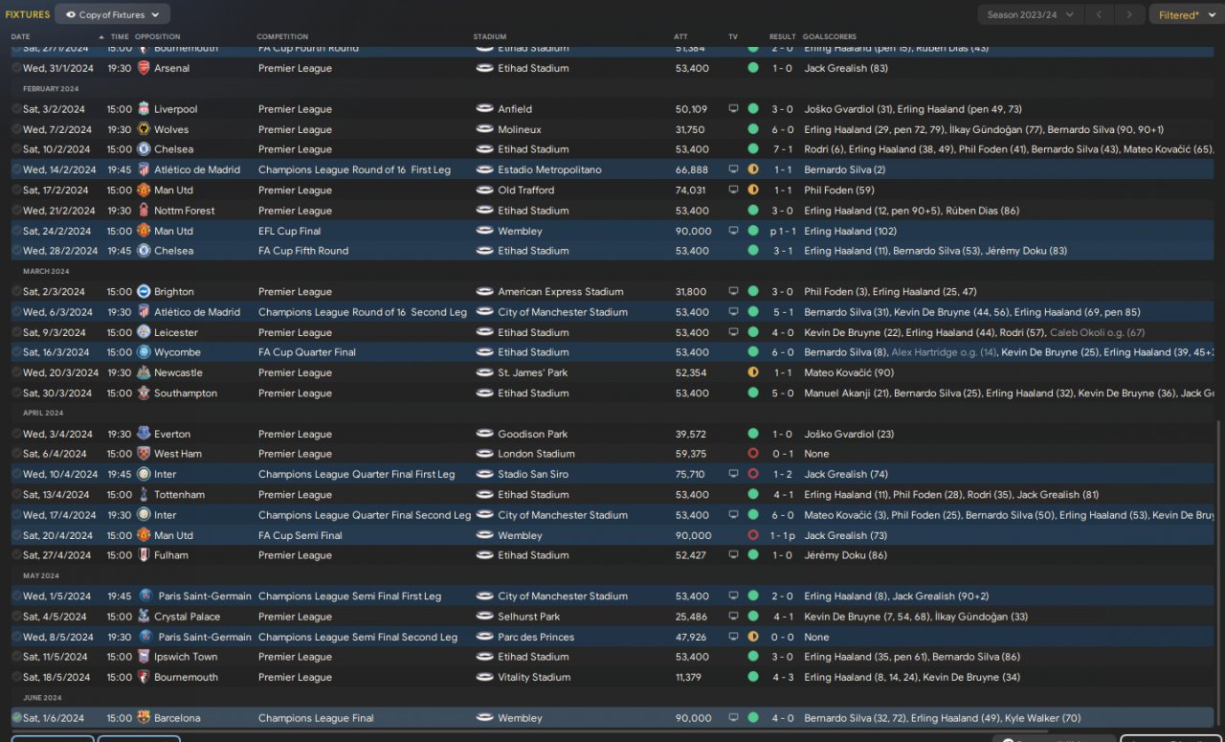Click the Tottenham club badge

click(144, 495)
